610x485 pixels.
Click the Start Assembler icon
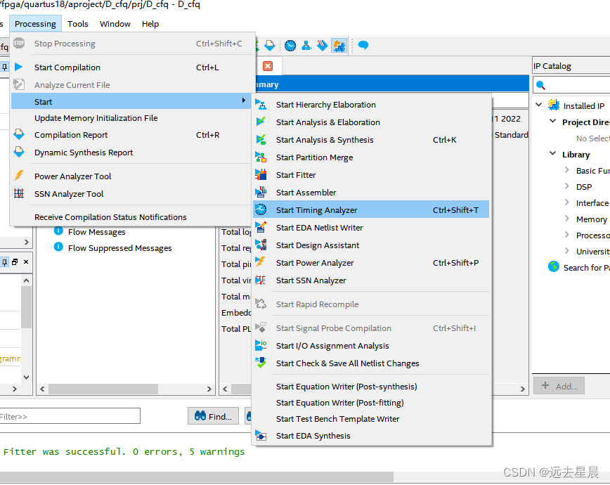coord(261,192)
